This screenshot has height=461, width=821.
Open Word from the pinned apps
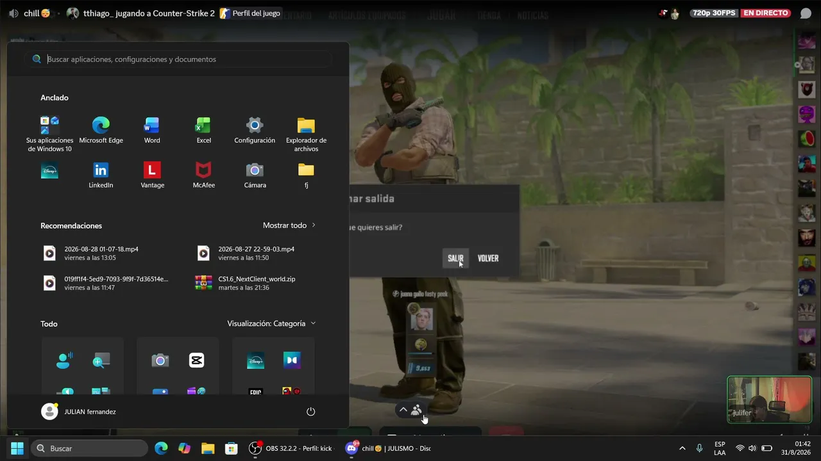coord(152,131)
